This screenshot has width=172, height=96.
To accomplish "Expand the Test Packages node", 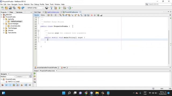I will [3, 28].
